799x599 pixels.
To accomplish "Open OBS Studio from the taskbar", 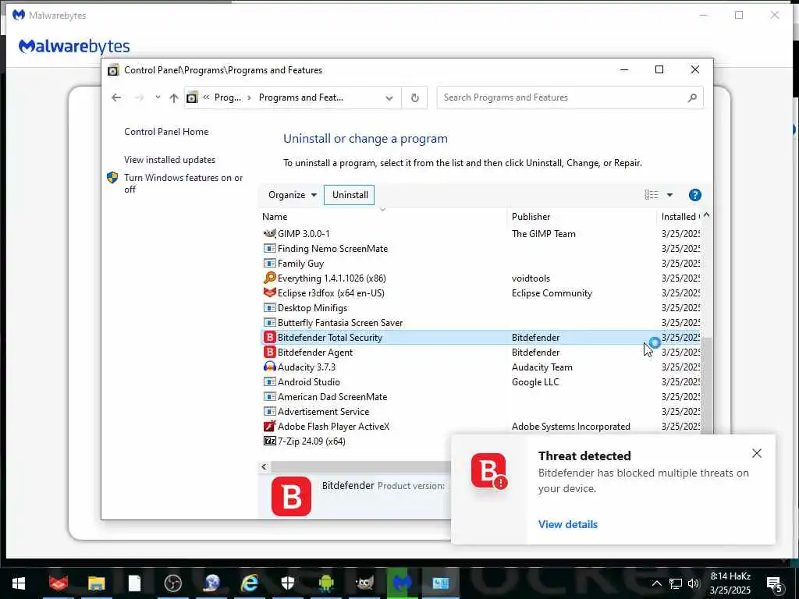I will pos(172,583).
